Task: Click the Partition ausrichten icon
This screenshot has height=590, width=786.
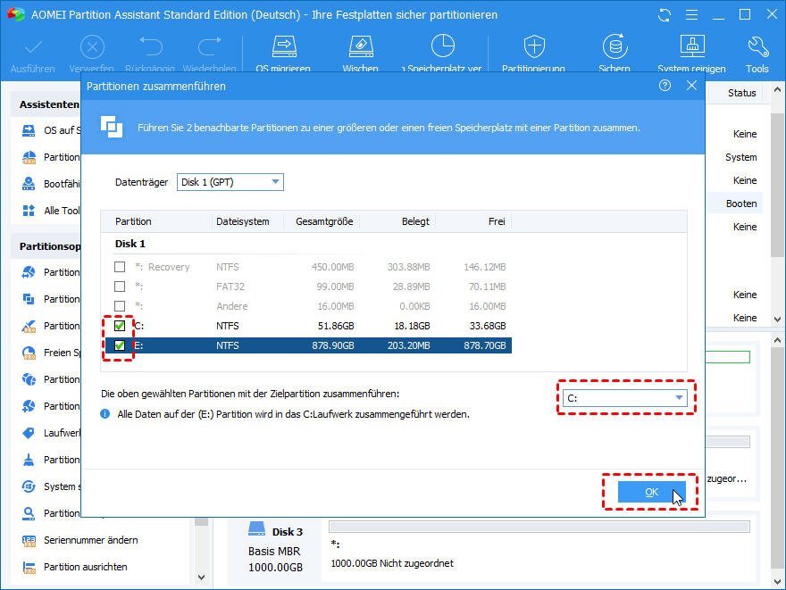Action: click(29, 567)
